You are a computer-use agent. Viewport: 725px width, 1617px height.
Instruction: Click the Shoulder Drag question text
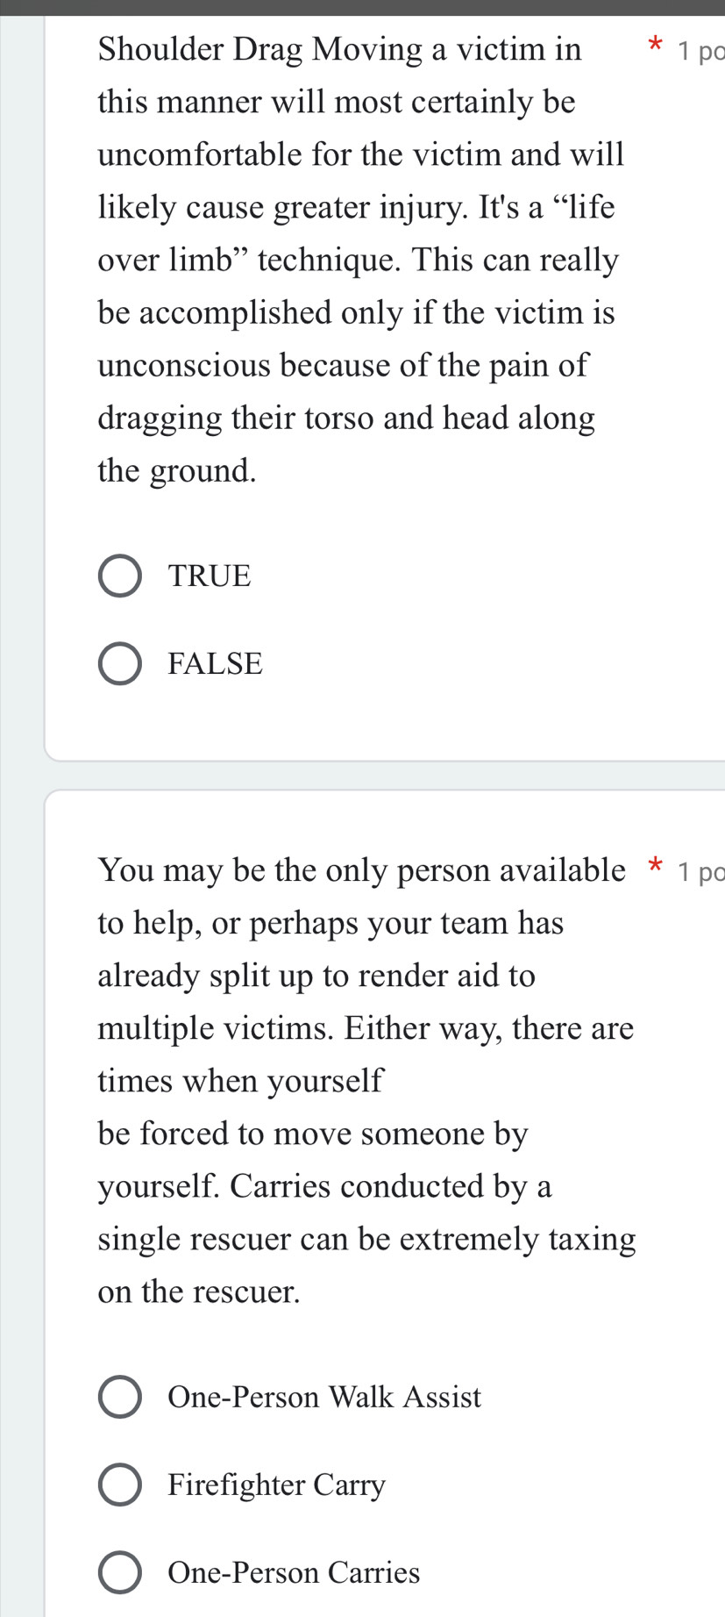[360, 260]
